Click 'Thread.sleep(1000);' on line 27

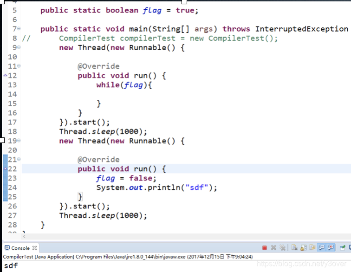pyautogui.click(x=103, y=215)
